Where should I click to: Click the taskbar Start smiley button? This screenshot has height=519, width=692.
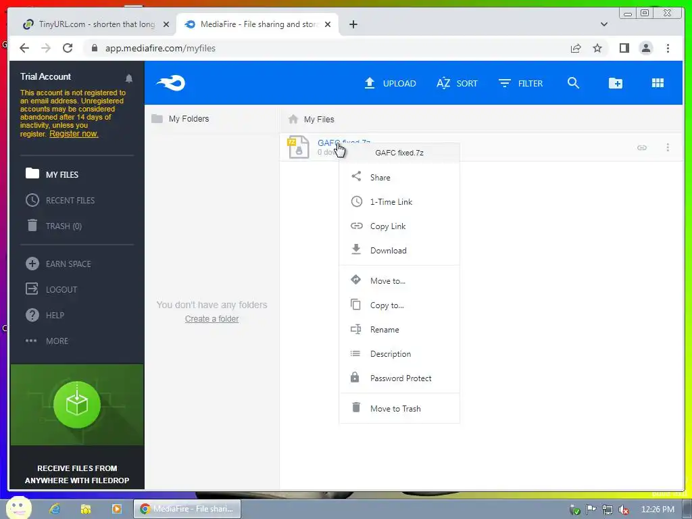click(x=18, y=508)
